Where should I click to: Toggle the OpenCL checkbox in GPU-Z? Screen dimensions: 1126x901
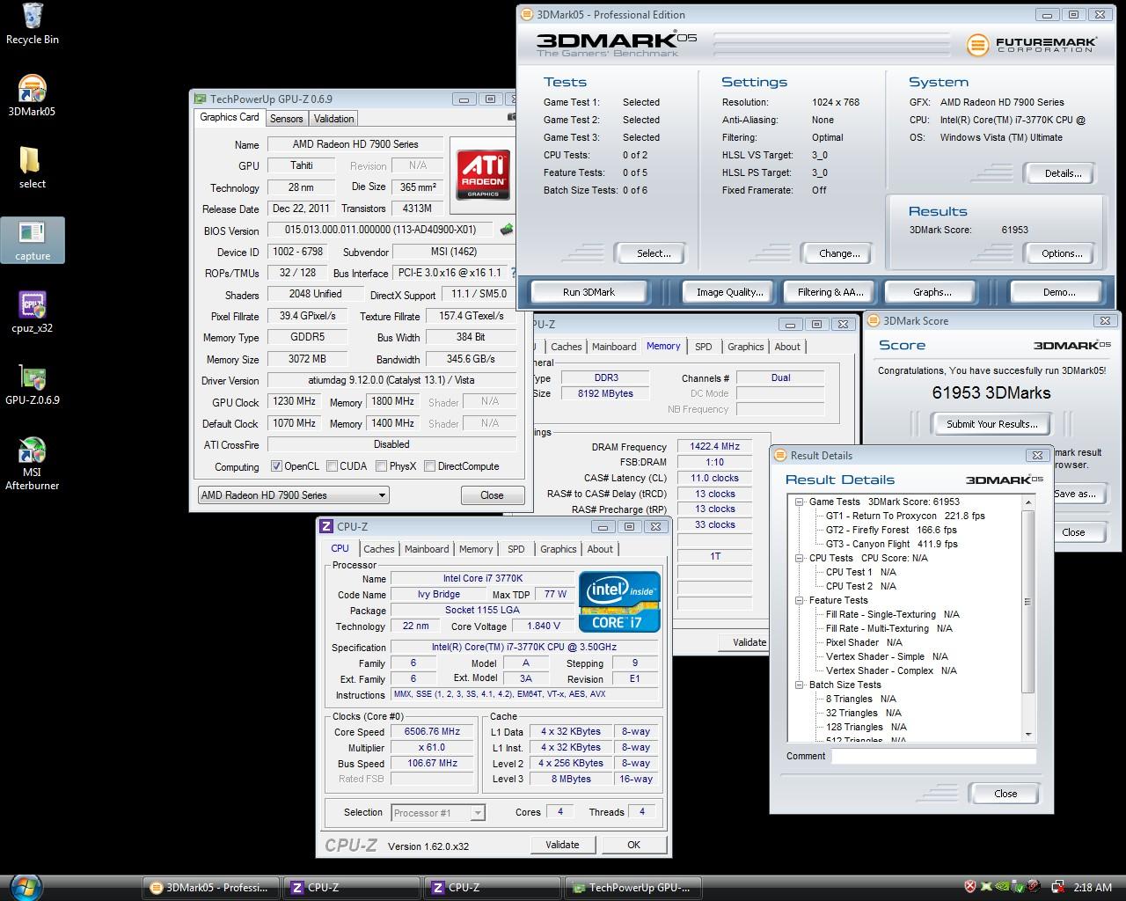pyautogui.click(x=276, y=466)
